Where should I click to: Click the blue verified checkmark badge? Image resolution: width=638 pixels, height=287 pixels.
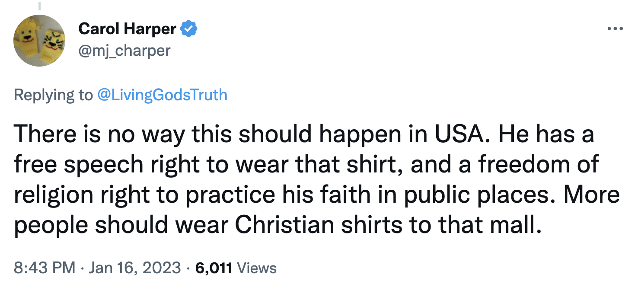(189, 29)
